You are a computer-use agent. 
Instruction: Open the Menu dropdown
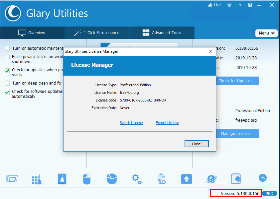click(x=266, y=33)
